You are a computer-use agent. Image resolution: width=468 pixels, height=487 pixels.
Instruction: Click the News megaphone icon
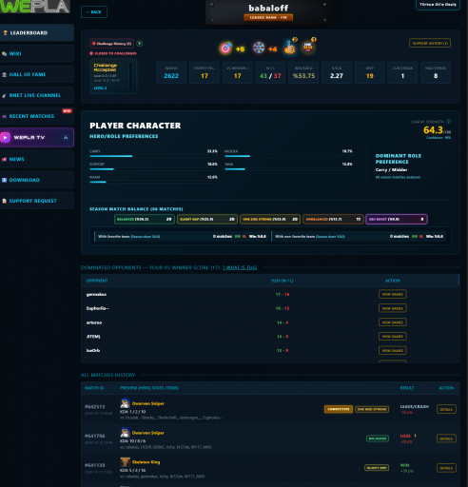point(4,159)
